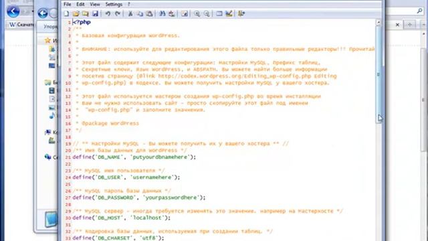Select Libraries folder in Explorer sidebar

pos(48,82)
